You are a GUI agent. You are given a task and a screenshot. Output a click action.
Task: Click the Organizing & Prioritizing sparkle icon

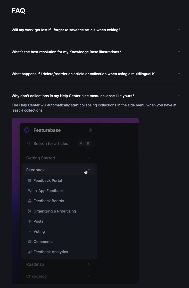point(30,211)
